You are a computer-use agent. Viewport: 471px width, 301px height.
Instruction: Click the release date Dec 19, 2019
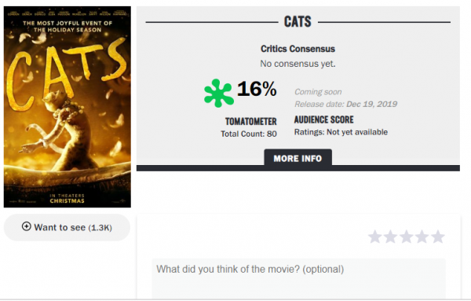tap(371, 104)
